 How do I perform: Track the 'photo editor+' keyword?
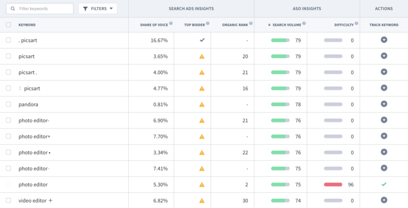point(384,136)
